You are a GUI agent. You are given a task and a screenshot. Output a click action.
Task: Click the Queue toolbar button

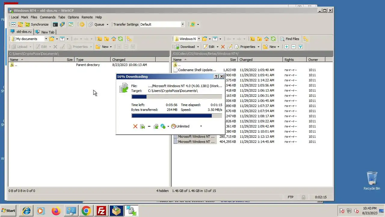[96, 24]
